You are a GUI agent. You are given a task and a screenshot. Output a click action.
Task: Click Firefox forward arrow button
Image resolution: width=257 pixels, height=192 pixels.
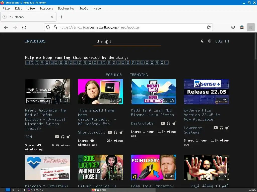pos(15,27)
